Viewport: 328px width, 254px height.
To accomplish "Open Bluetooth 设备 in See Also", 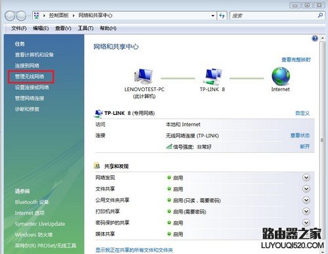I will pos(32,202).
